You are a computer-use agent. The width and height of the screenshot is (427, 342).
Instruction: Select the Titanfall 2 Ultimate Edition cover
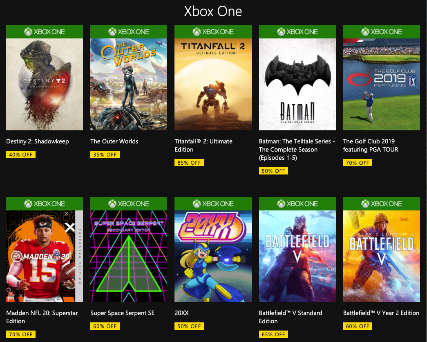pos(213,84)
